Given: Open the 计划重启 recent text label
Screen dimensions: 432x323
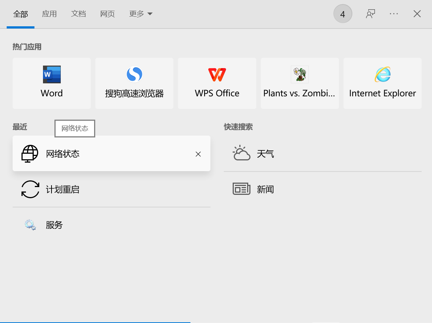Looking at the screenshot, I should [63, 189].
